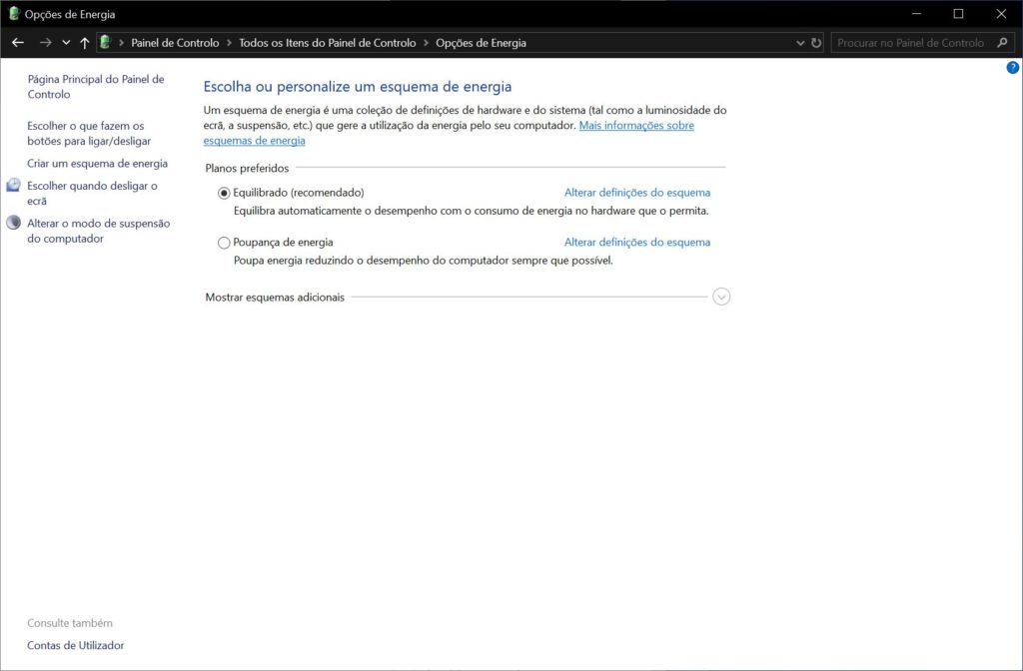Screen dimensions: 1023x671
Task: Open 'Mais informações sobre esquemas de energia' link
Action: tap(635, 126)
